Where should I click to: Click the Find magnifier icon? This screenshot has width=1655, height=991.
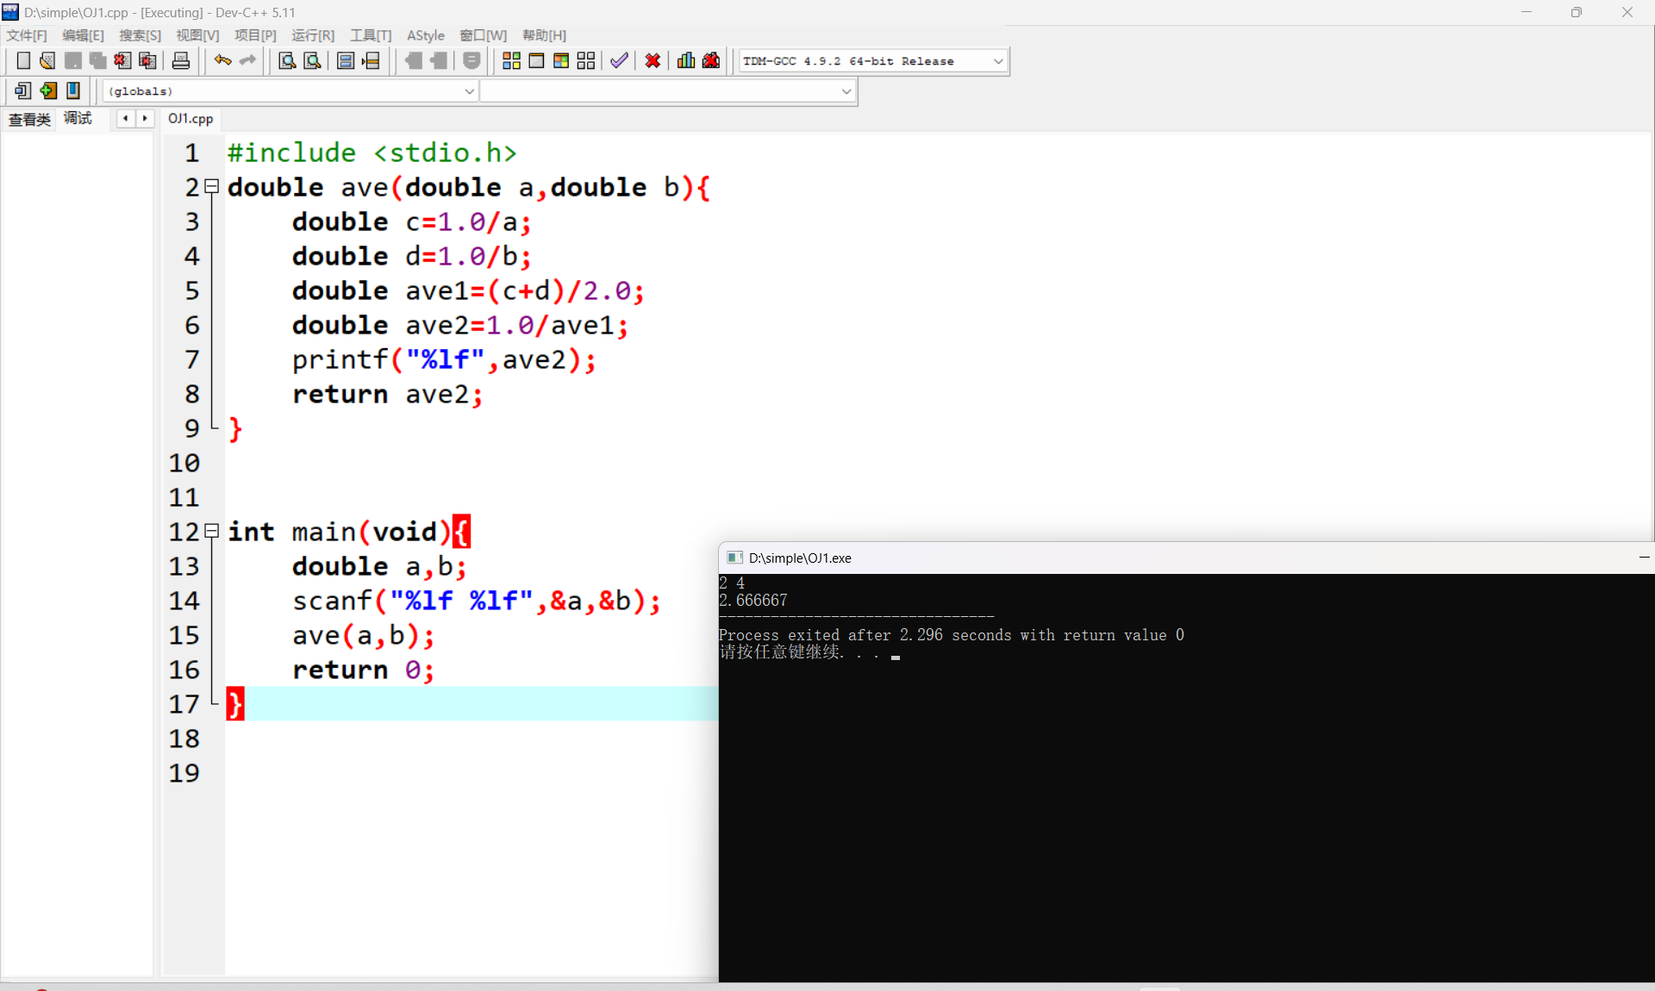(x=287, y=60)
